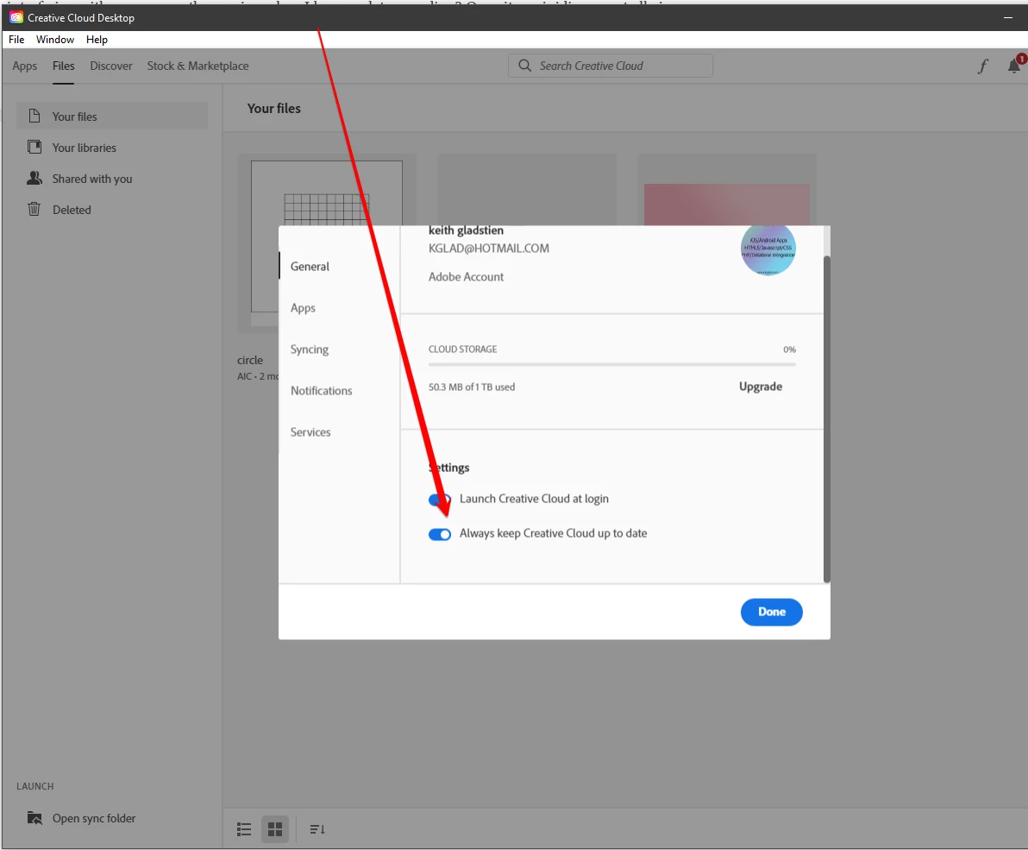This screenshot has width=1028, height=850.
Task: Click the cloud storage usage bar
Action: [x=611, y=364]
